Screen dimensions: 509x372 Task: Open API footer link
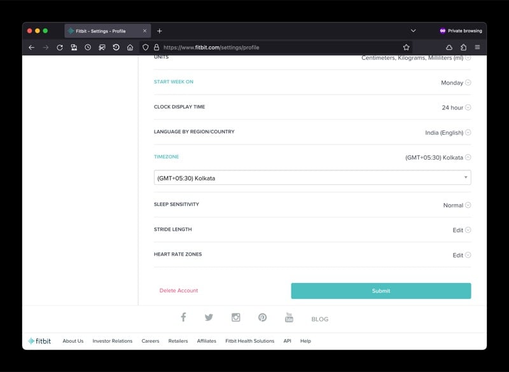coord(288,341)
